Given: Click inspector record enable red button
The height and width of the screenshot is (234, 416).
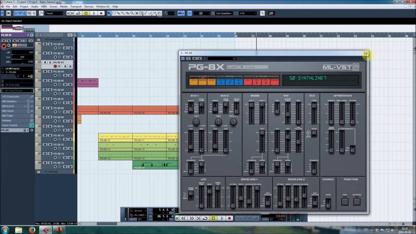Looking at the screenshot, I should coord(4,46).
